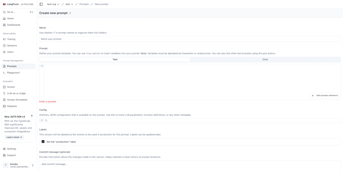This screenshot has height=171, width=343.
Task: Click the Prompts document icon
Action: (x=4, y=66)
